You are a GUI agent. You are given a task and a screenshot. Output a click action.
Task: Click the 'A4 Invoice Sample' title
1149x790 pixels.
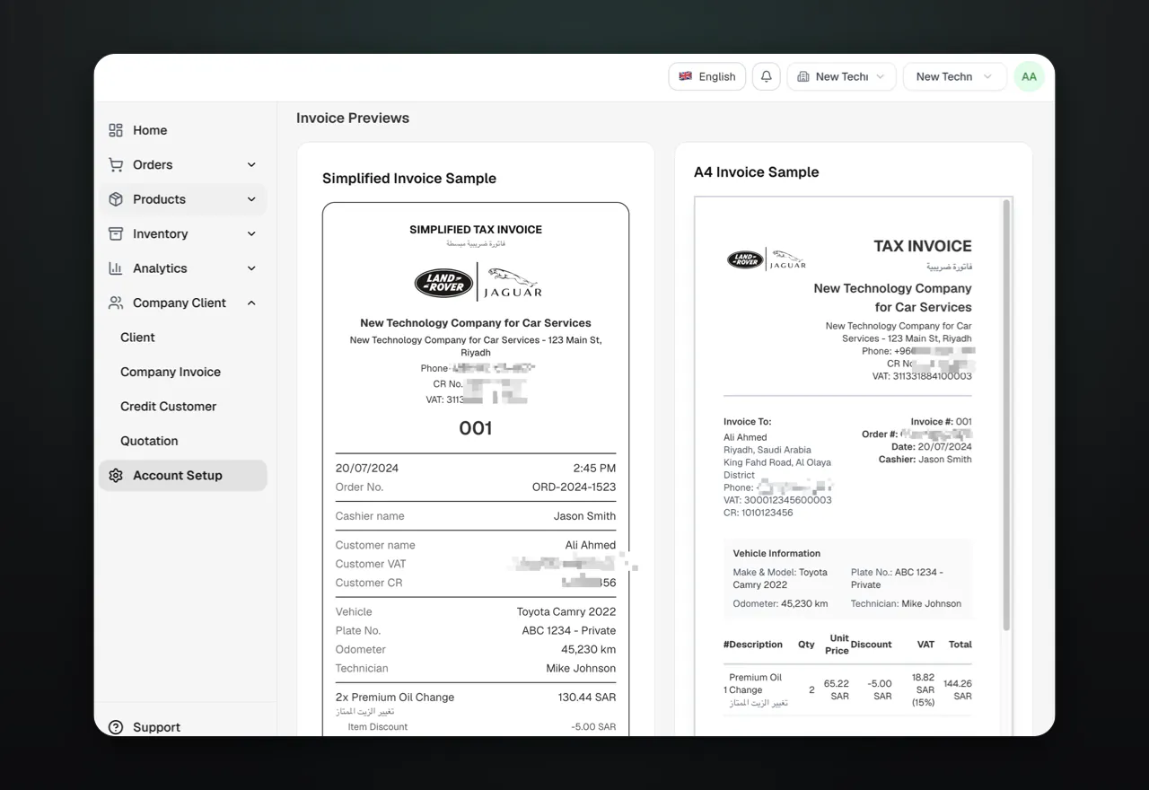click(757, 172)
